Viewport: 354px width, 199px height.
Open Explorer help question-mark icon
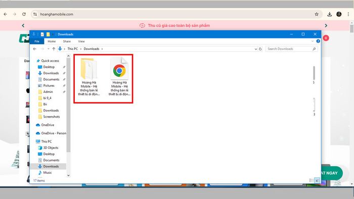[x=318, y=41]
